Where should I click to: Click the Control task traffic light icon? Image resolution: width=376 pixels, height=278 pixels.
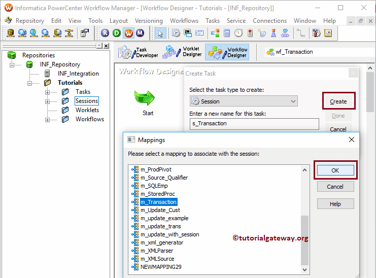click(250, 33)
